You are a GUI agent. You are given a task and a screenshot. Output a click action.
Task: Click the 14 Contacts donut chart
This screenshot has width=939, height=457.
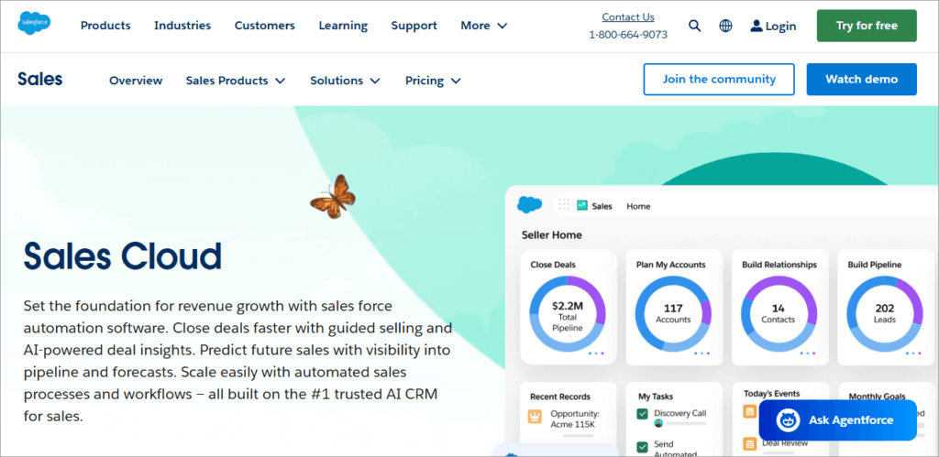[x=779, y=314]
